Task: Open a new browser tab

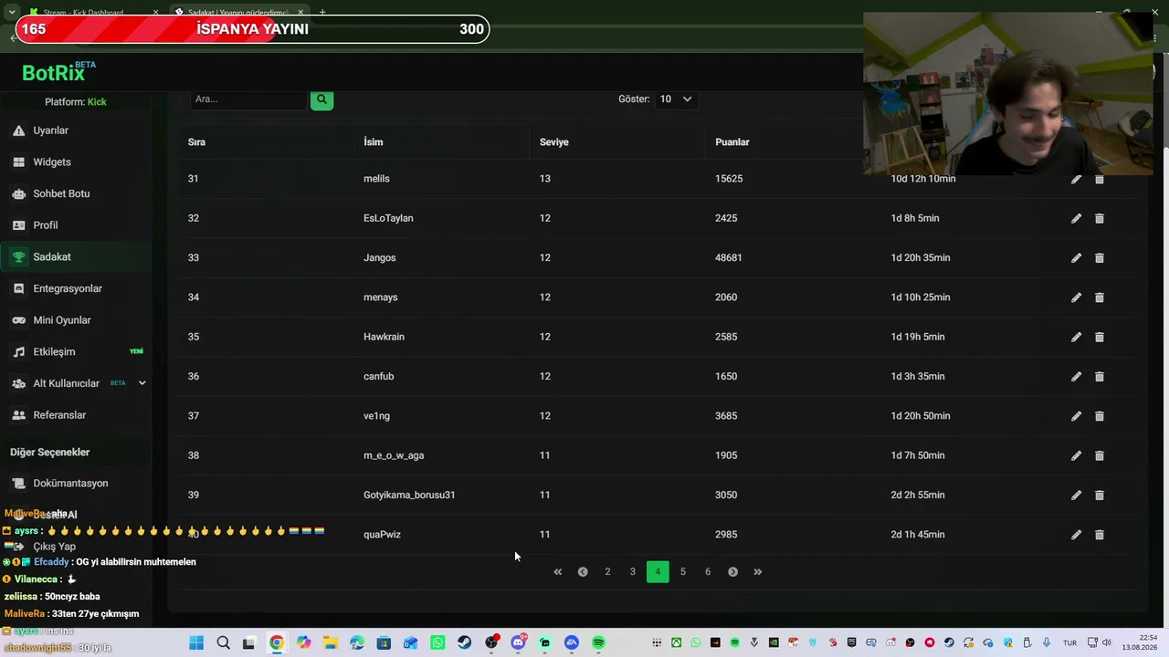Action: [322, 13]
